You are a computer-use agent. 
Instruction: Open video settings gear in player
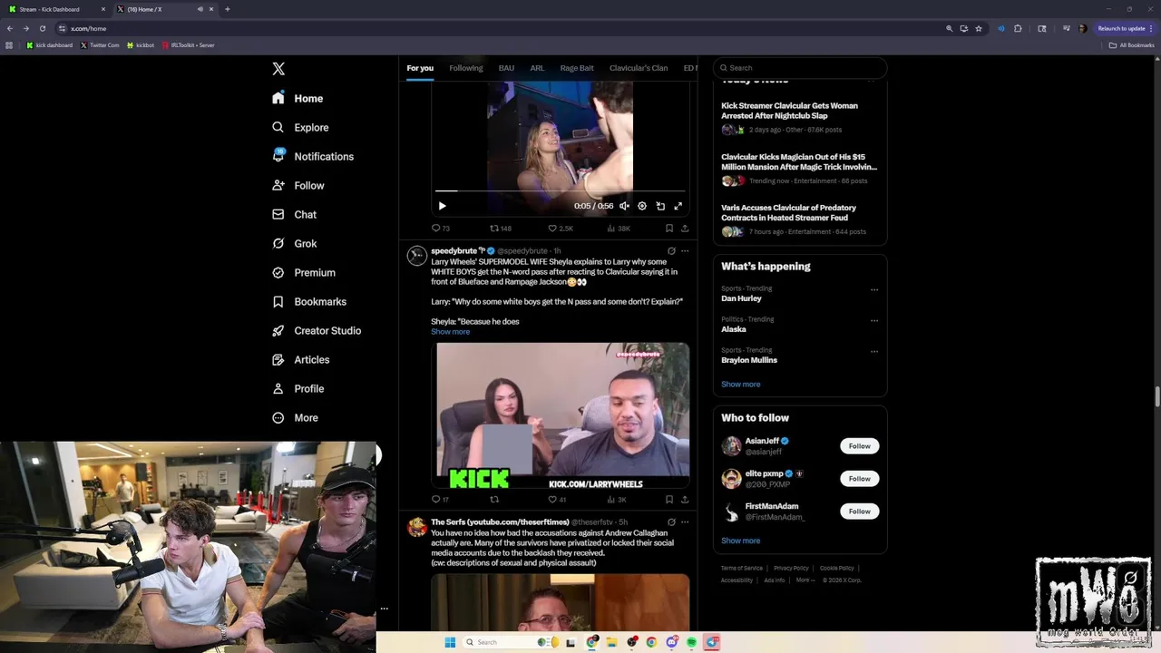tap(642, 206)
